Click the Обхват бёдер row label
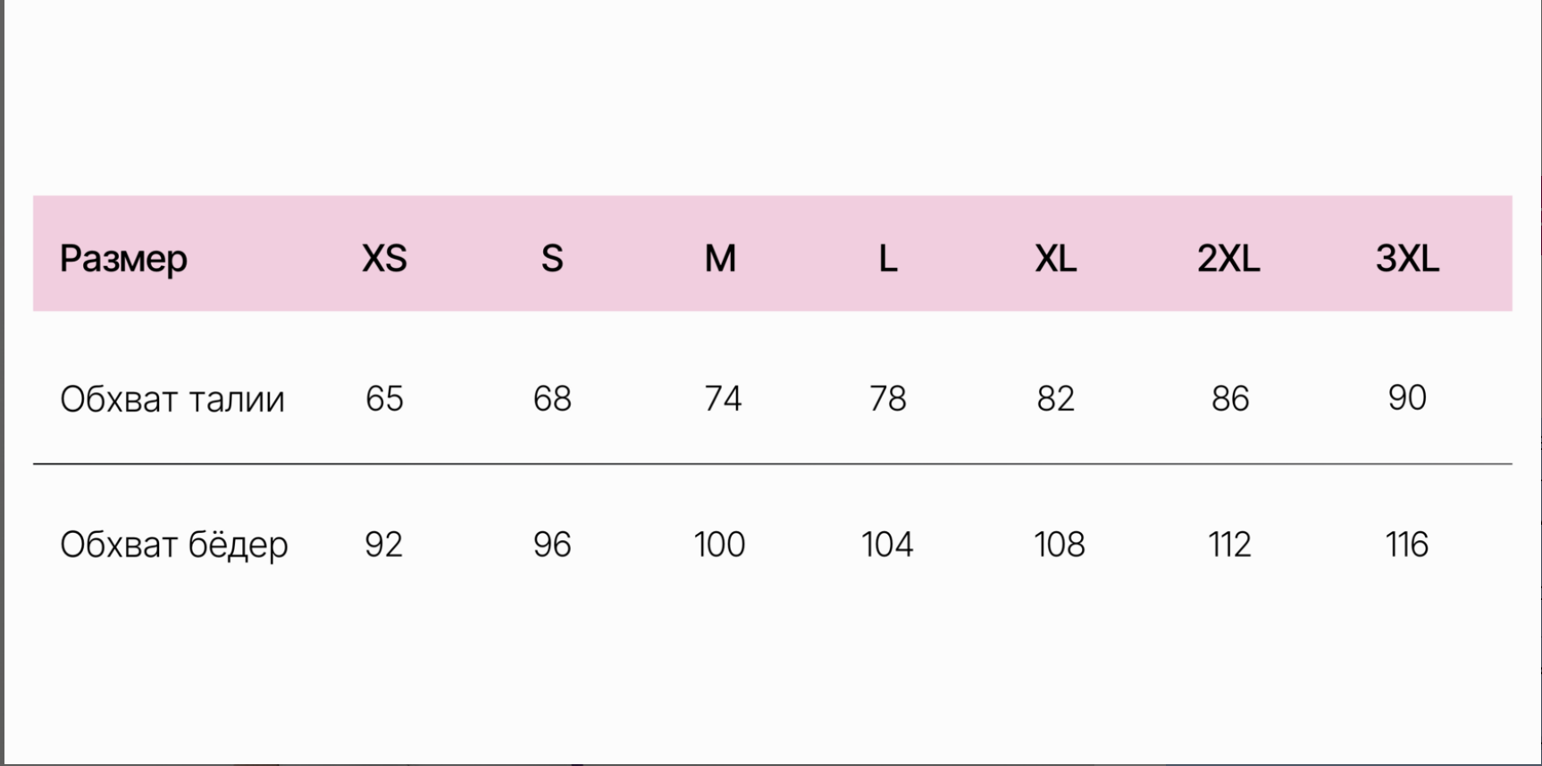The height and width of the screenshot is (766, 1542). pyautogui.click(x=174, y=545)
